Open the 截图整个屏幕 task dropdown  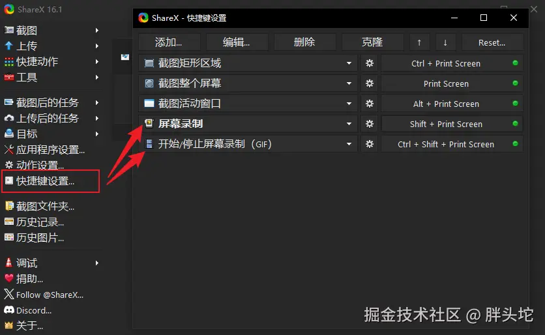click(349, 83)
